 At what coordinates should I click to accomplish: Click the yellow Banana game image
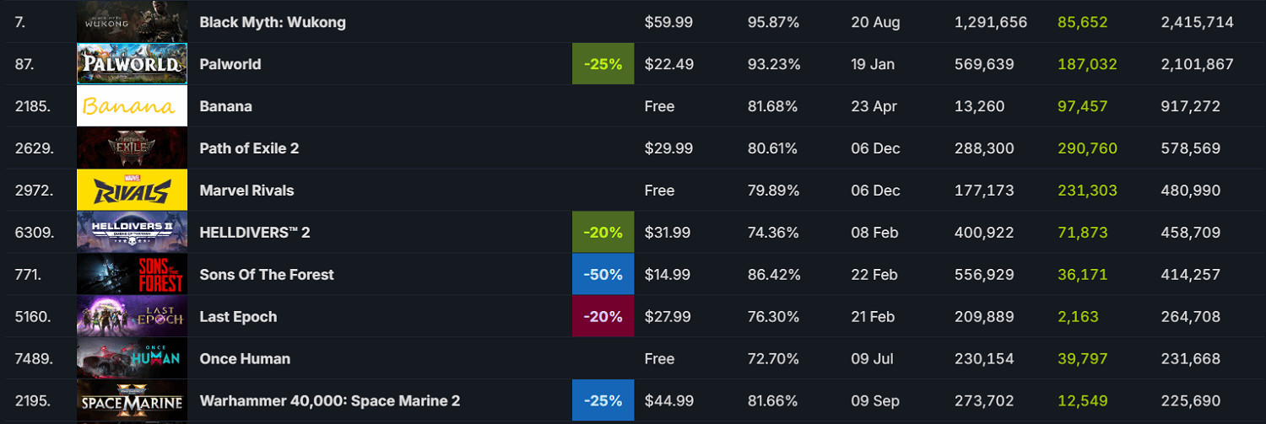pos(132,106)
